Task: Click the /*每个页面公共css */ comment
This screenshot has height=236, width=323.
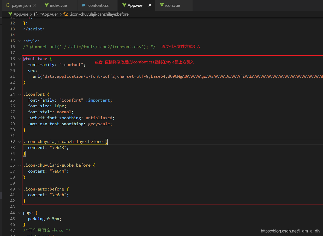Action: (47, 231)
